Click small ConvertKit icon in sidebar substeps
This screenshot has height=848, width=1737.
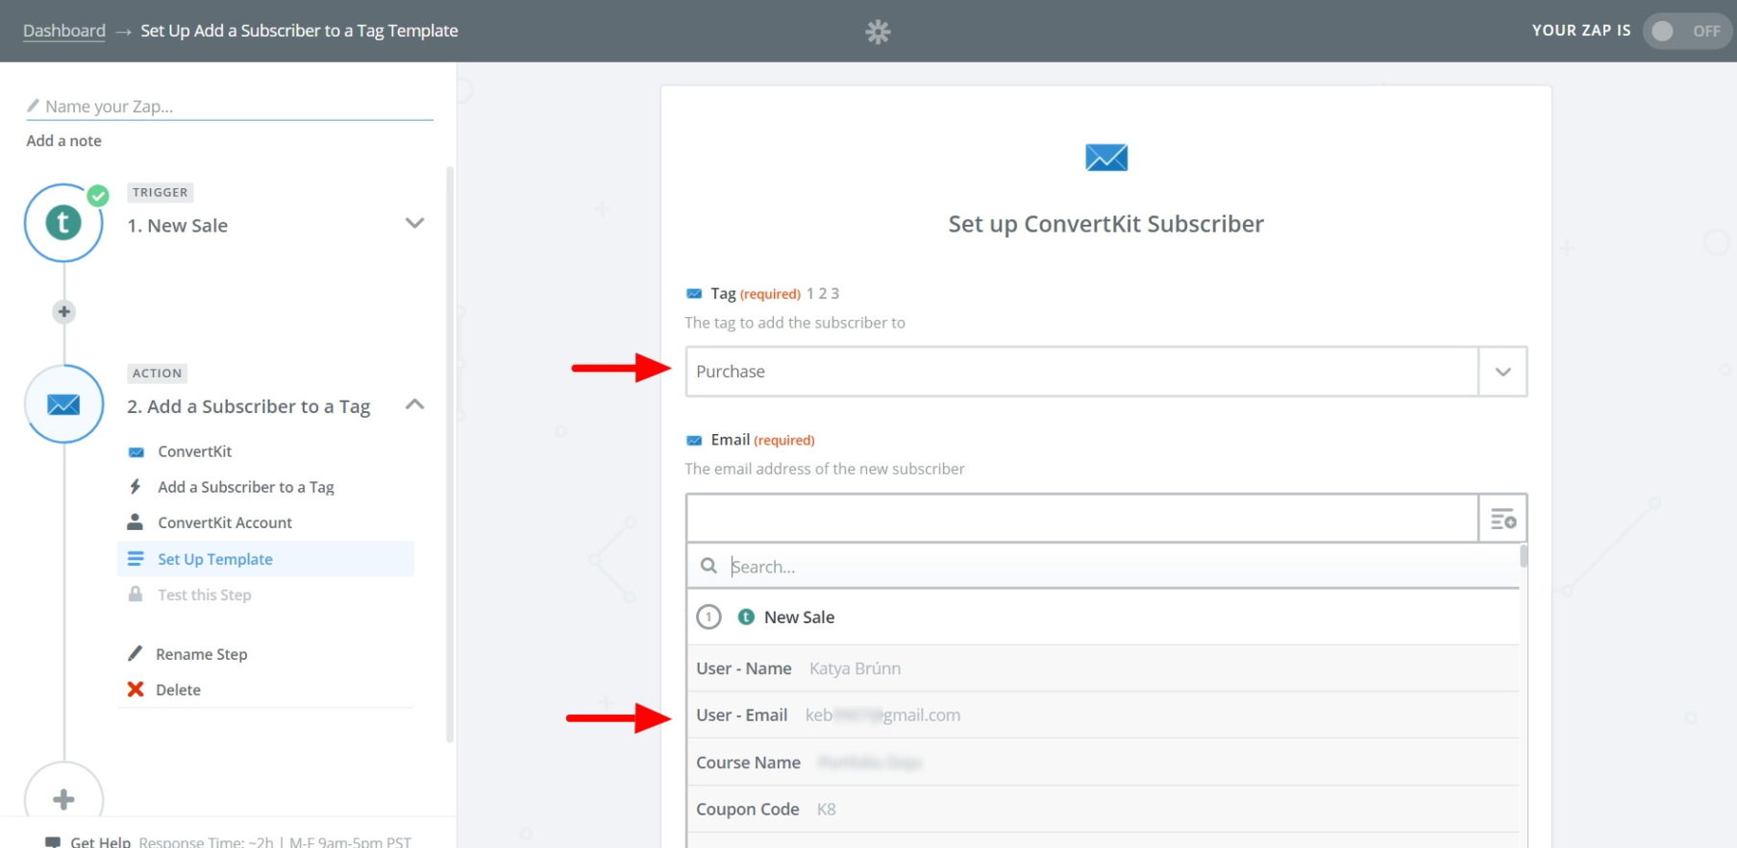coord(136,452)
